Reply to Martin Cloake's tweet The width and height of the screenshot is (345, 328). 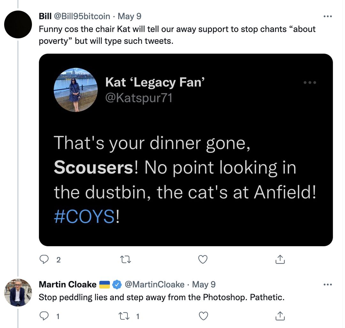point(44,316)
